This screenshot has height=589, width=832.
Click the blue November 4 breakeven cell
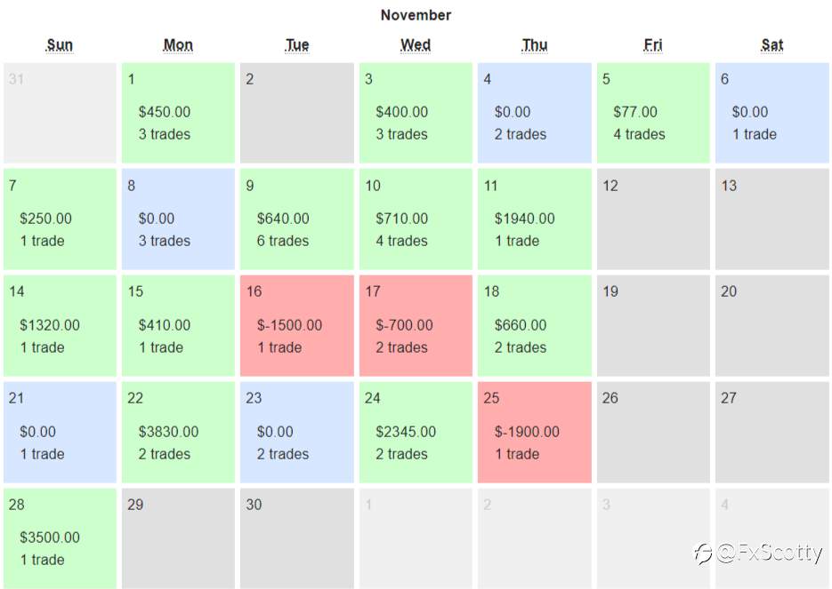[x=534, y=113]
